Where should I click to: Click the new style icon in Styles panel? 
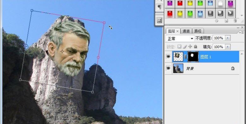(226, 21)
